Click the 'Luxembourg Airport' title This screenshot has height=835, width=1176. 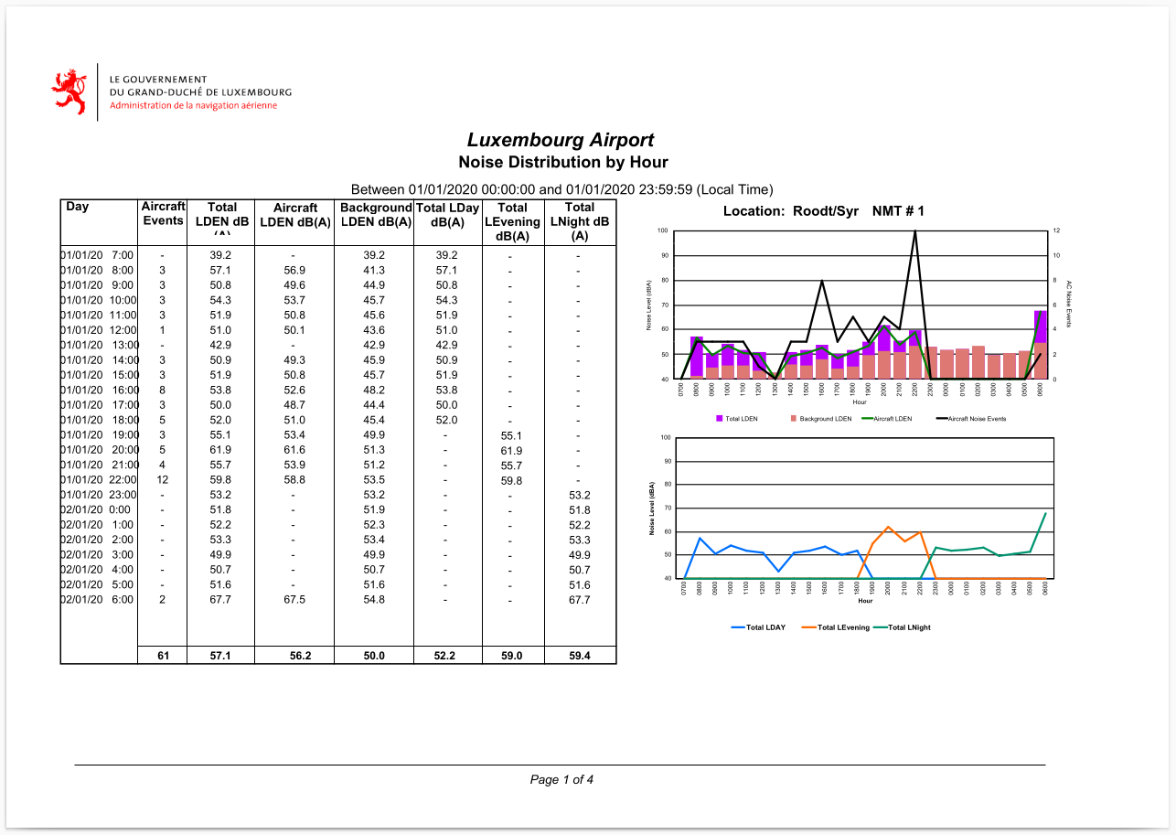tap(561, 140)
